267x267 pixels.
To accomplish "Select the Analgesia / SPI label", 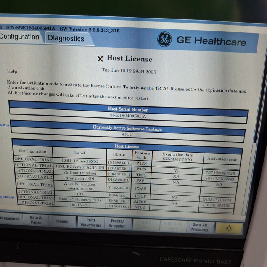I will coord(80,178).
